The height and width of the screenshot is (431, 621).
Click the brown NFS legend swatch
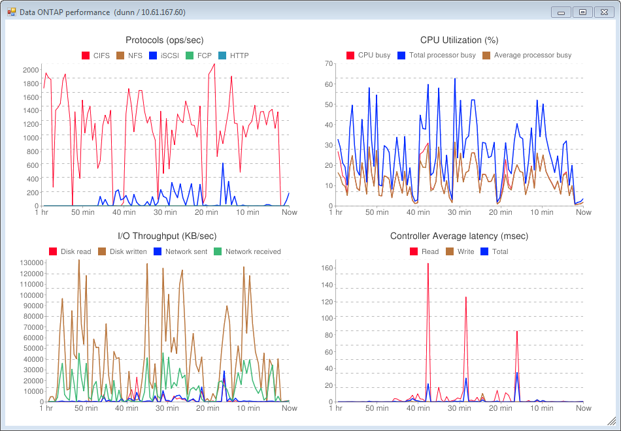click(x=120, y=56)
